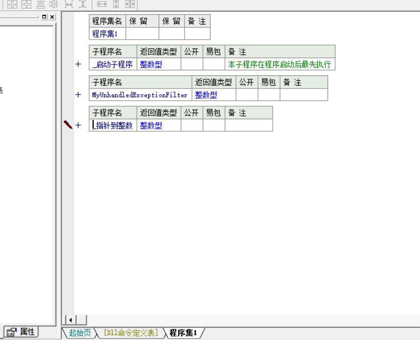This screenshot has height=340, width=420.
Task: Click the make same width icon
Action: tap(102, 4)
